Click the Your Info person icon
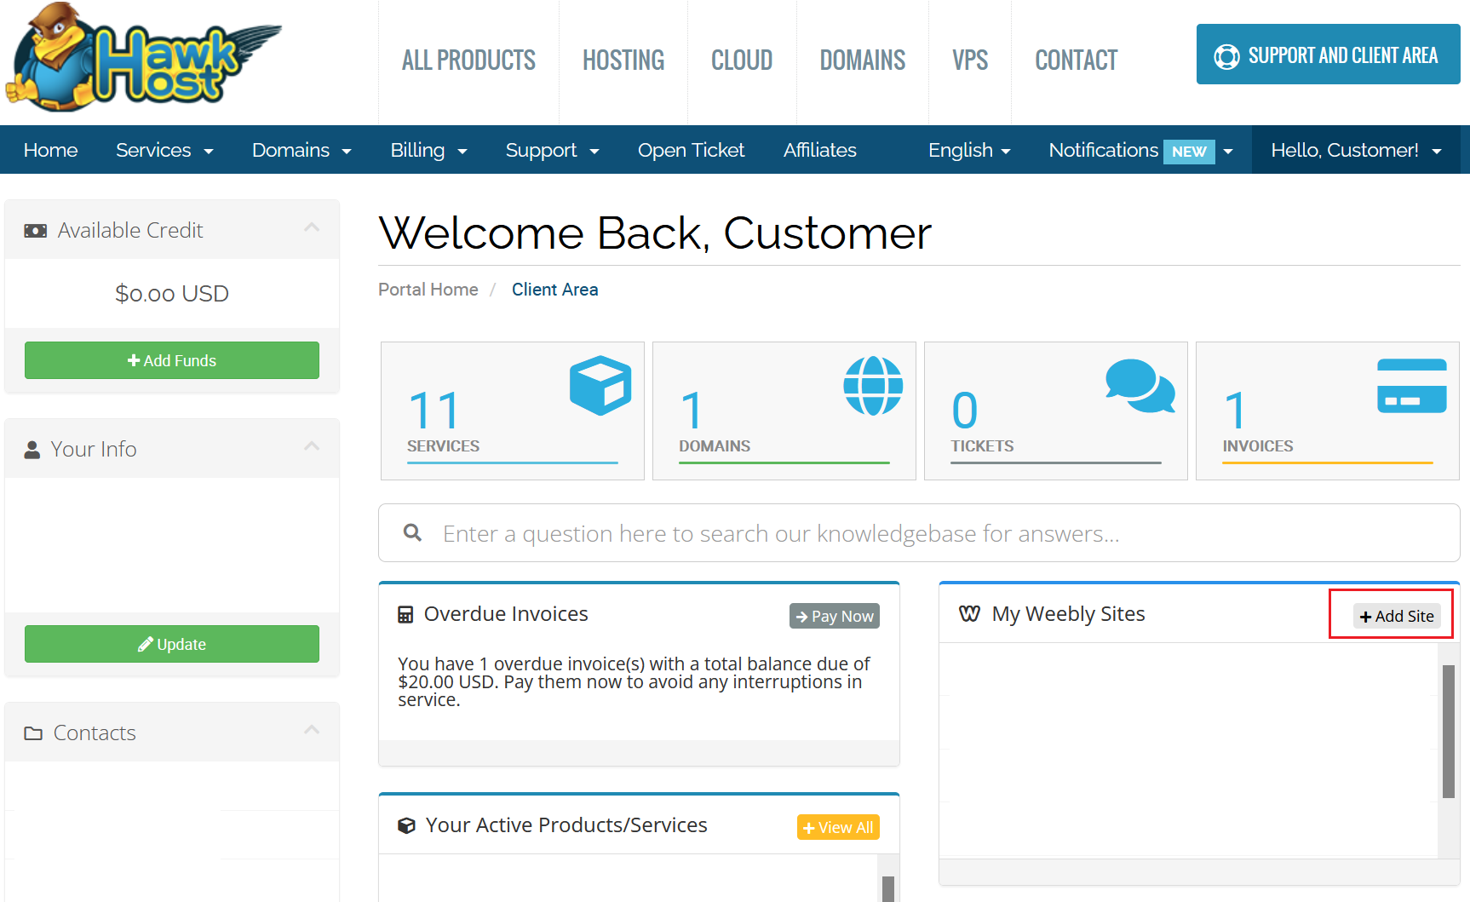The height and width of the screenshot is (902, 1470). (x=32, y=448)
